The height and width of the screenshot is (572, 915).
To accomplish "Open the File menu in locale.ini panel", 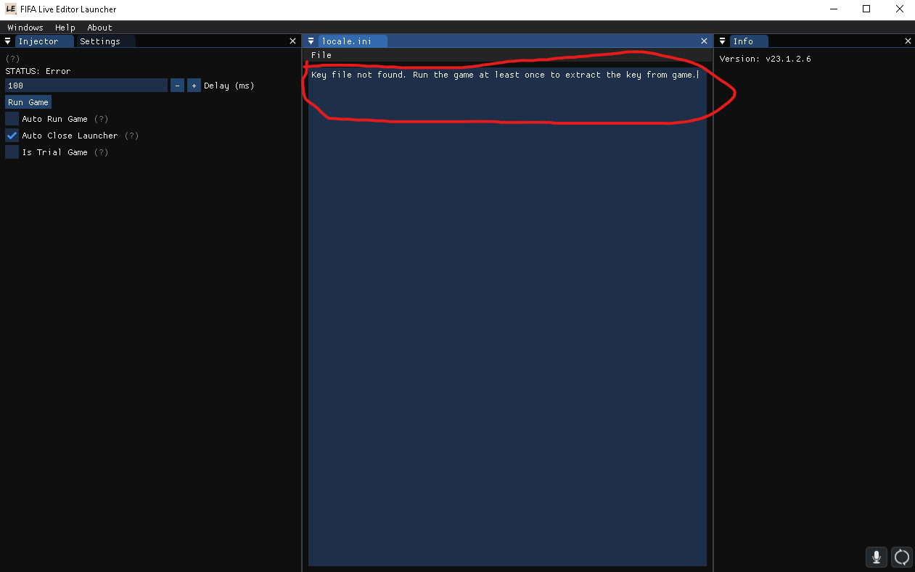I will pyautogui.click(x=321, y=55).
